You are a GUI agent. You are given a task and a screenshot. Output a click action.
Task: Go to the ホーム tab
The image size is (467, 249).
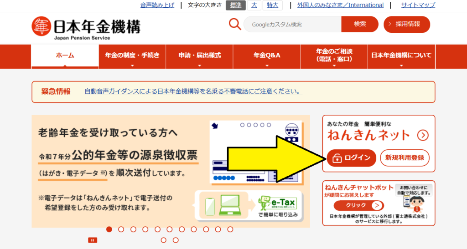pyautogui.click(x=65, y=56)
